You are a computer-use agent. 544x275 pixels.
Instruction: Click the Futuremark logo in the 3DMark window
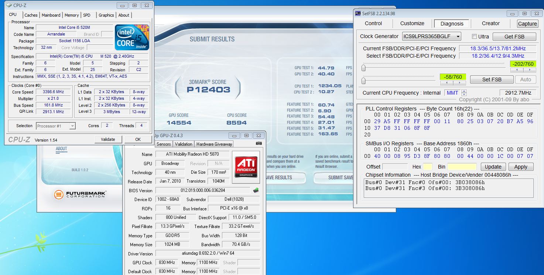pyautogui.click(x=80, y=194)
